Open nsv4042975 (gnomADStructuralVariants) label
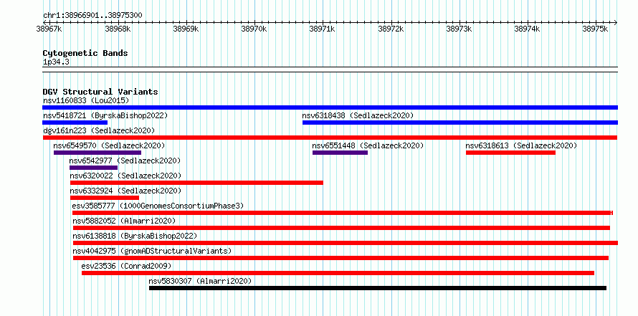The image size is (638, 316). point(152,251)
